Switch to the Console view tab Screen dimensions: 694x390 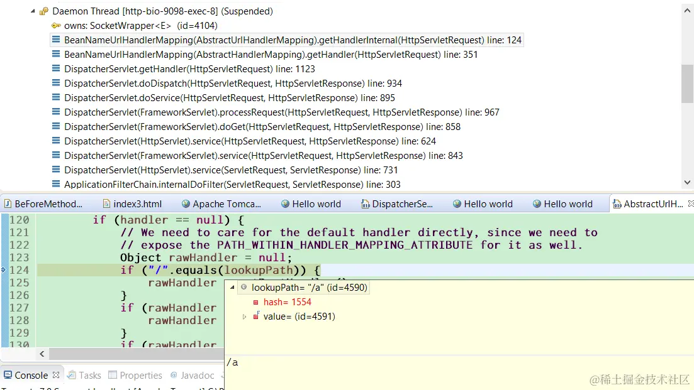tap(31, 376)
